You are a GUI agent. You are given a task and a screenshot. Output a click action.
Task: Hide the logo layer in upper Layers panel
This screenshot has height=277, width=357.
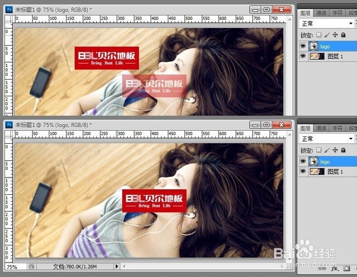point(303,46)
